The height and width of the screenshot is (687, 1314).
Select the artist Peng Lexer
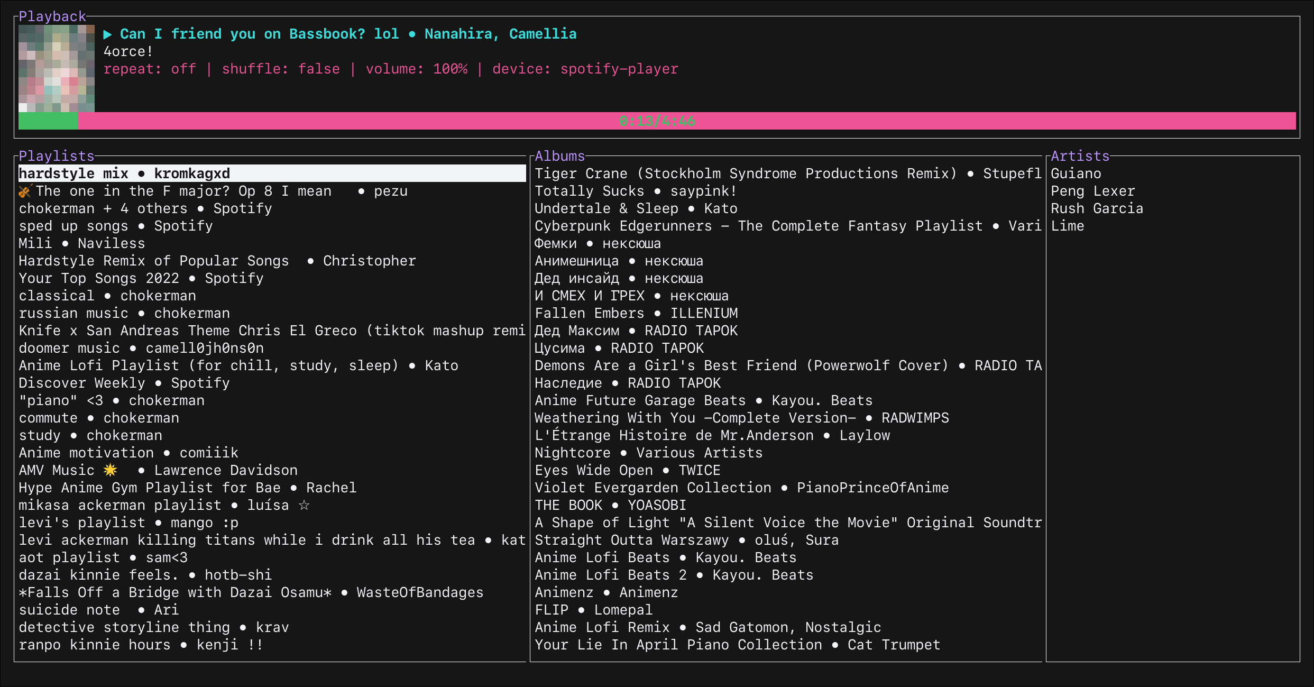1092,191
